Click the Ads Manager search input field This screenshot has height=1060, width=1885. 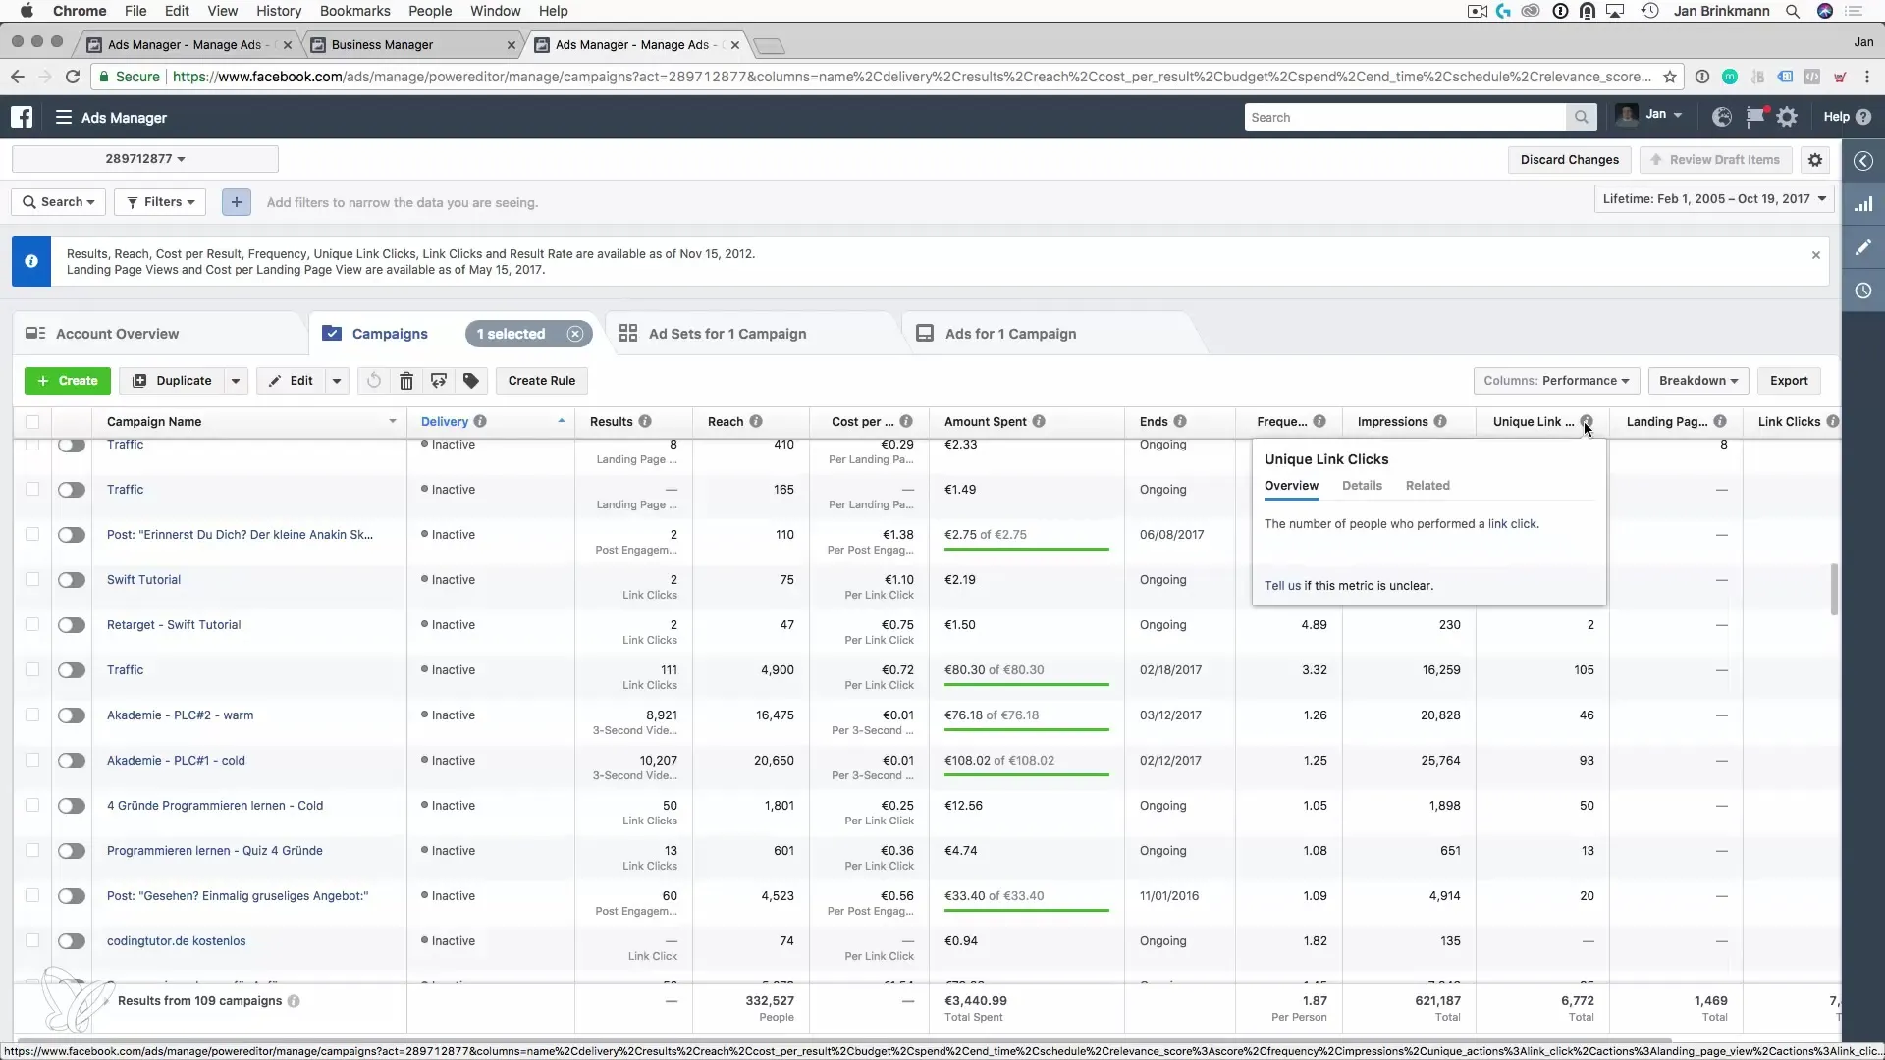click(x=1406, y=117)
